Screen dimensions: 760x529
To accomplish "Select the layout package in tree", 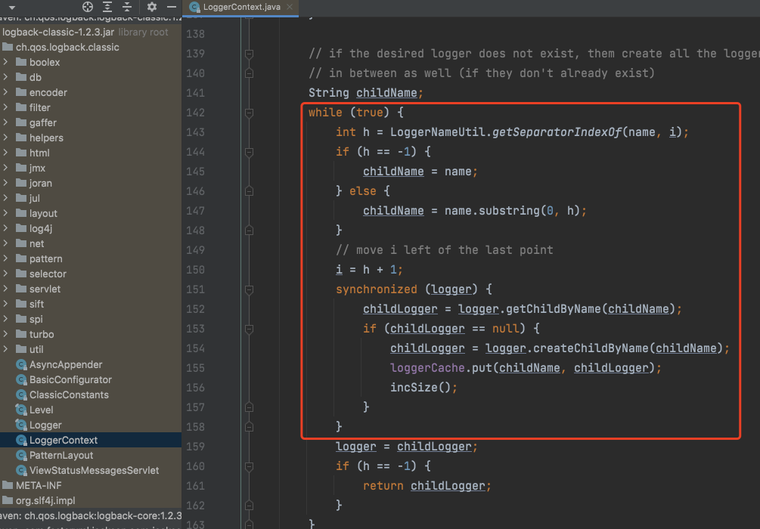I will click(43, 213).
